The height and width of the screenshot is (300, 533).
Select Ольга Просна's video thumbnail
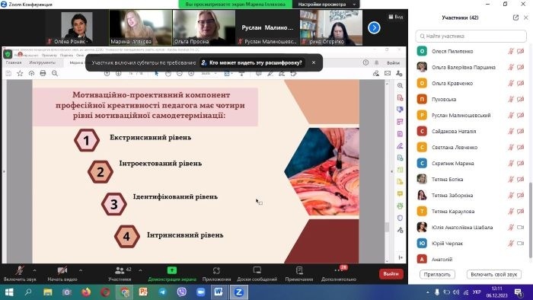tap(204, 27)
